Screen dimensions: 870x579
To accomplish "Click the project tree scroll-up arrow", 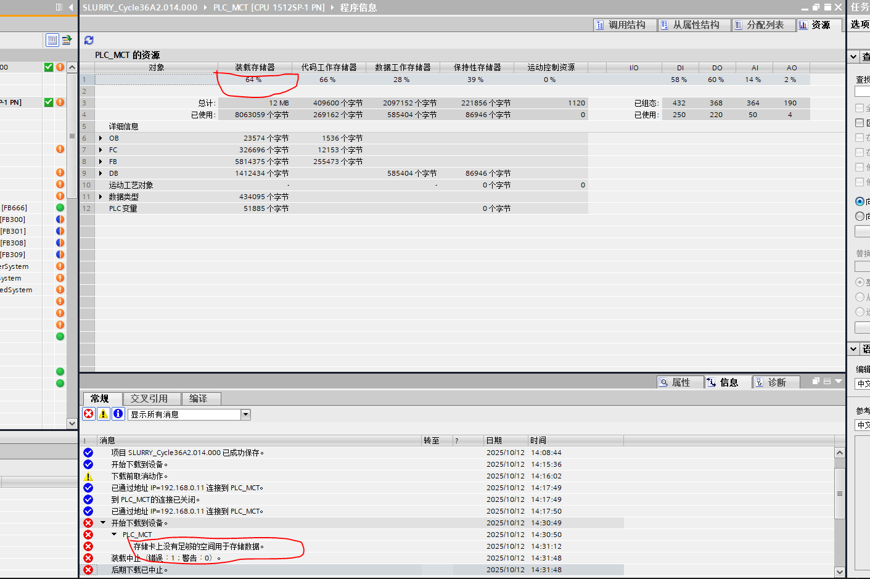I will pyautogui.click(x=72, y=67).
